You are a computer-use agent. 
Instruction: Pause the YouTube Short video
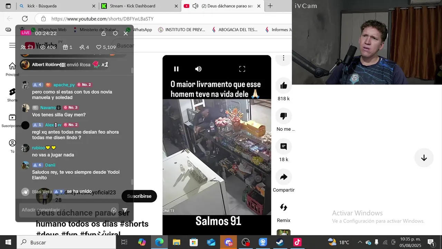pos(176,69)
